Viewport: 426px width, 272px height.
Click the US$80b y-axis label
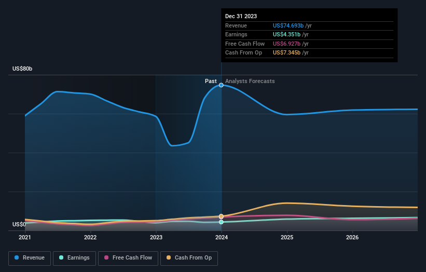pyautogui.click(x=22, y=69)
